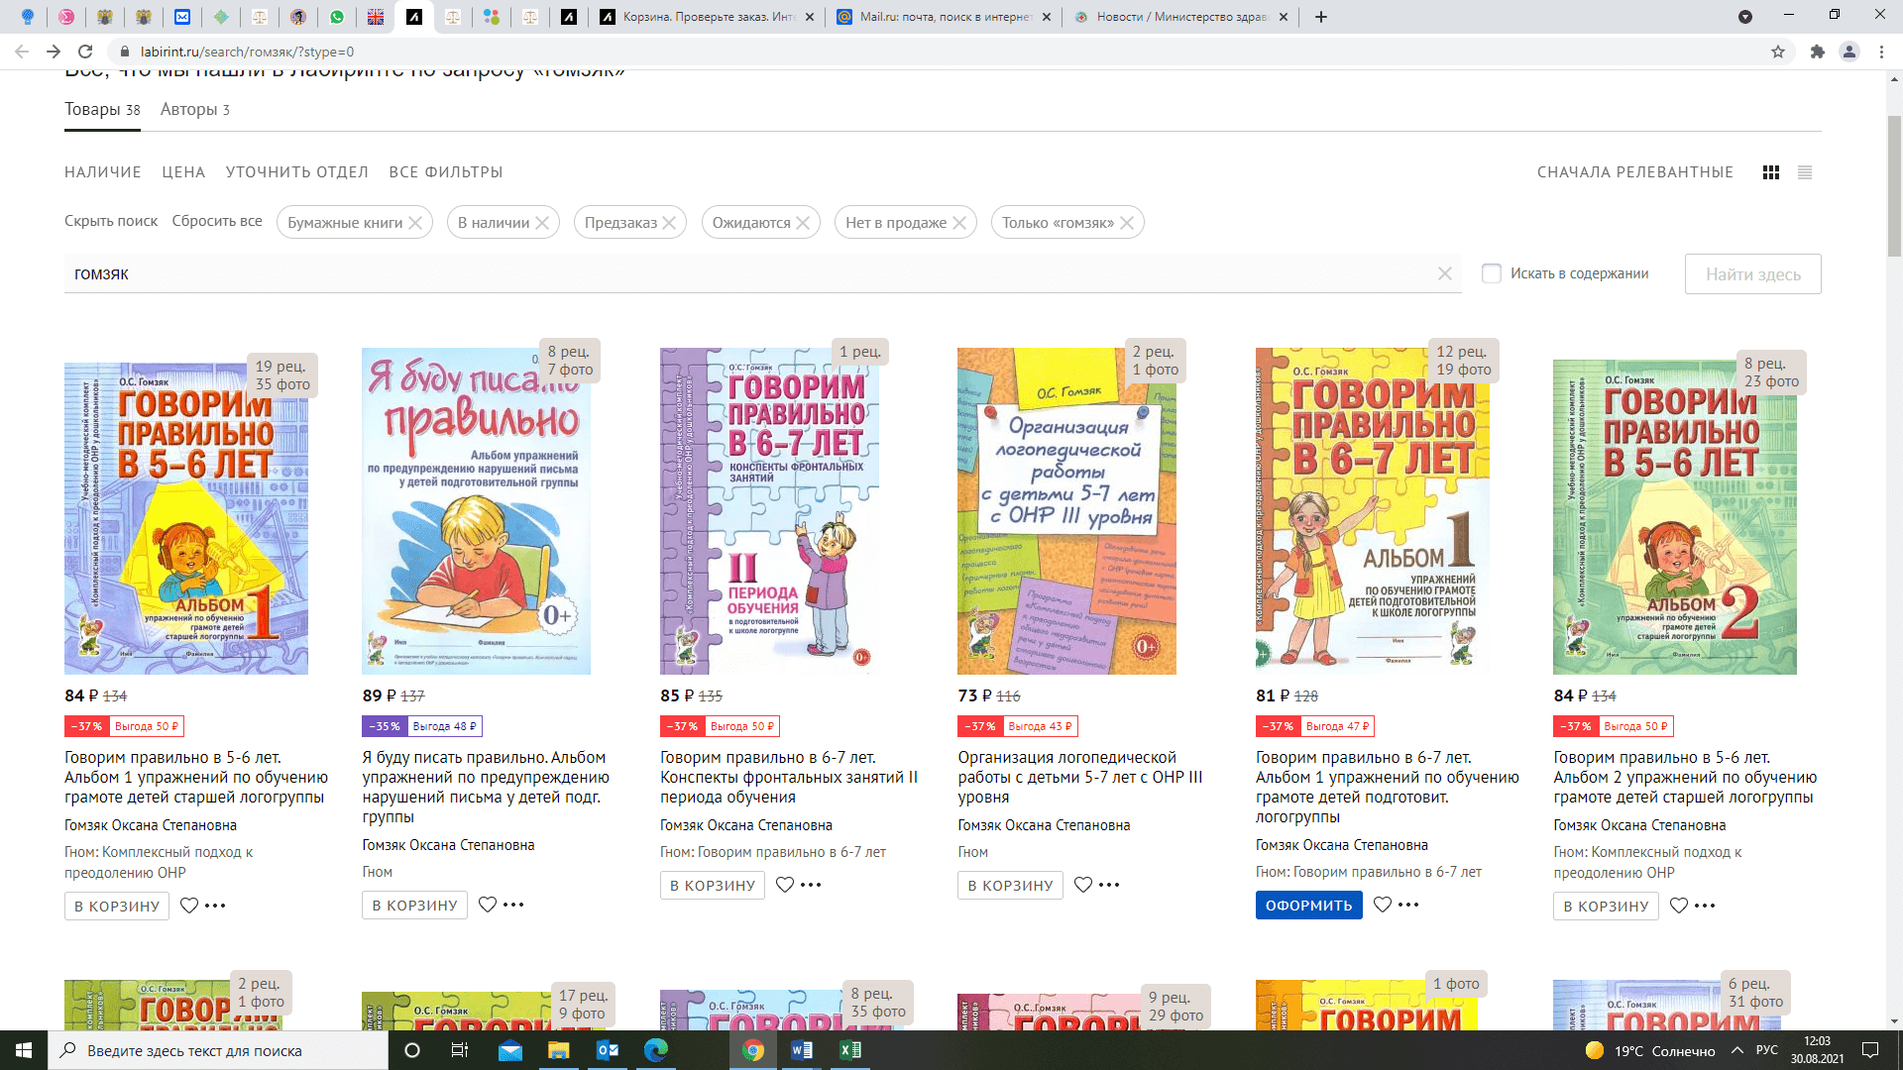
Task: Open Chrome three-dot menu
Action: (x=1881, y=52)
